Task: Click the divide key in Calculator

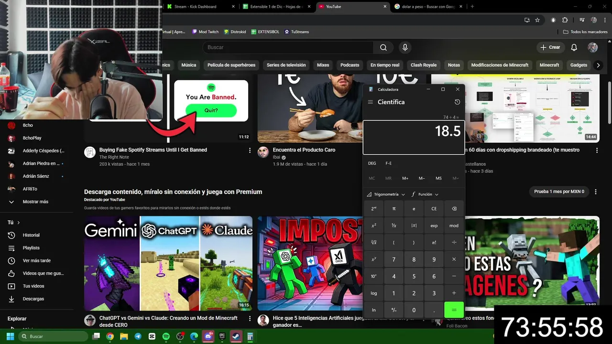Action: click(x=454, y=242)
